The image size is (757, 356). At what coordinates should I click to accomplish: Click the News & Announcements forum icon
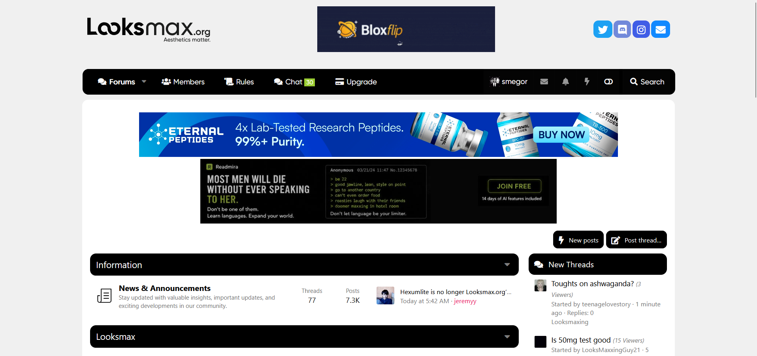tap(104, 296)
